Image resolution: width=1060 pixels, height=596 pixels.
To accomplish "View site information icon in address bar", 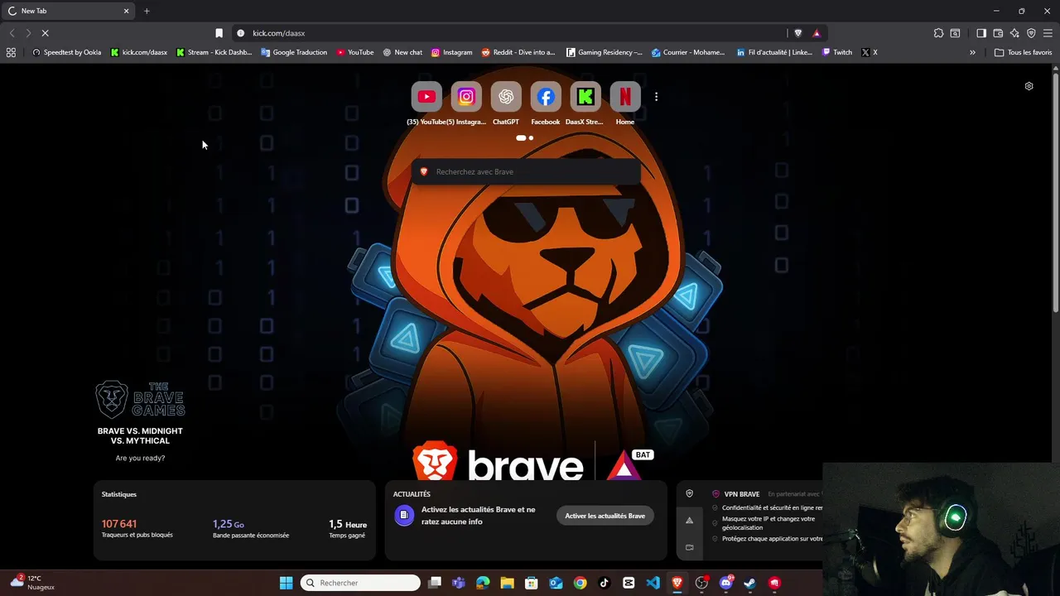I will (241, 33).
